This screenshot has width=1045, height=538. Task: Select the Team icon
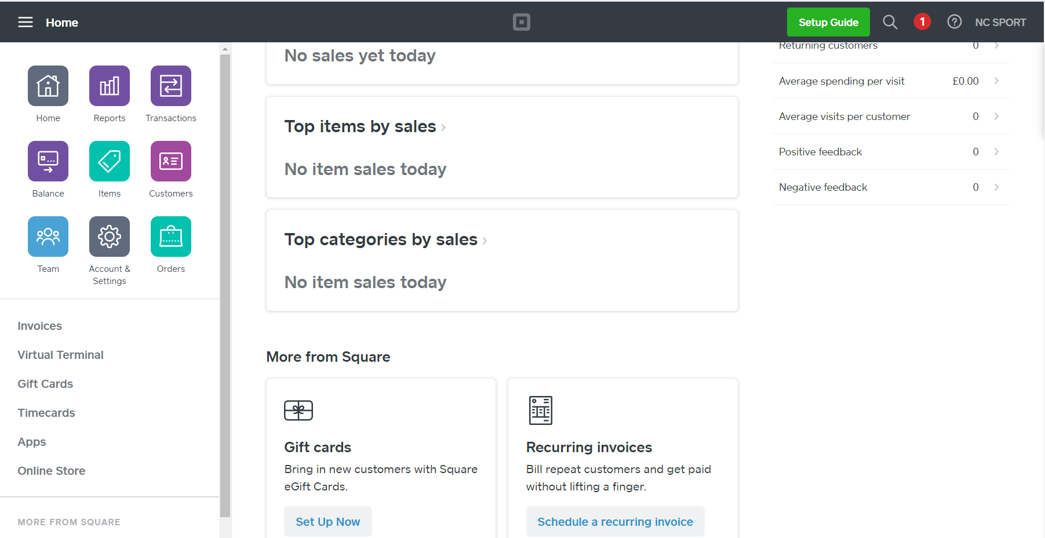[48, 237]
